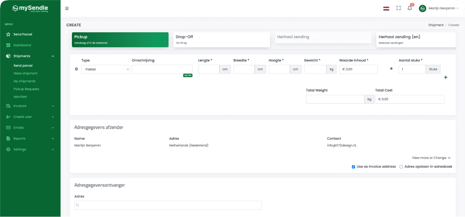This screenshot has width=465, height=217.
Task: Click the Dutch flag language icon
Action: pyautogui.click(x=386, y=8)
